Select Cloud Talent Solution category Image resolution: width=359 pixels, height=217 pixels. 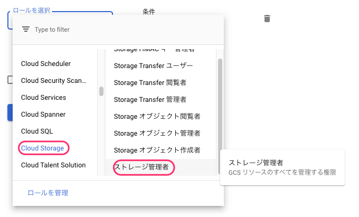tap(53, 165)
